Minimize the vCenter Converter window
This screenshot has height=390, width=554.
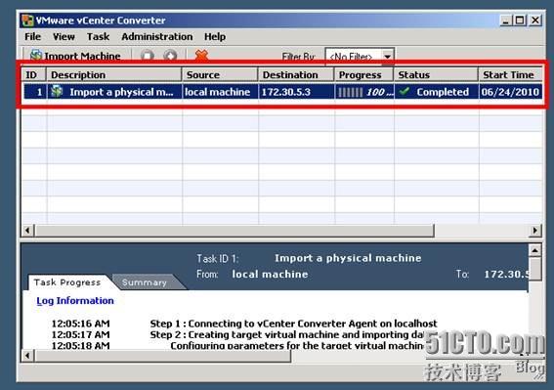click(x=505, y=21)
